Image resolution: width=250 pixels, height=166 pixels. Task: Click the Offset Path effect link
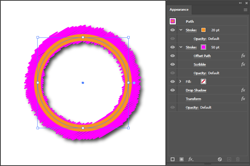(202, 56)
